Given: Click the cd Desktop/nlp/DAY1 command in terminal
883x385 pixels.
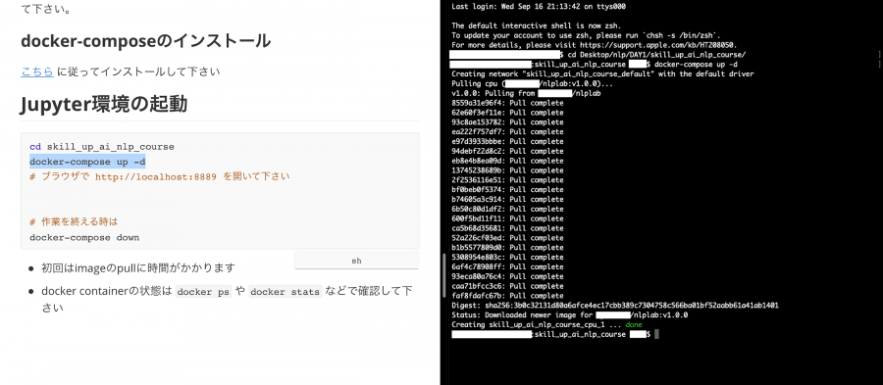Looking at the screenshot, I should click(657, 55).
